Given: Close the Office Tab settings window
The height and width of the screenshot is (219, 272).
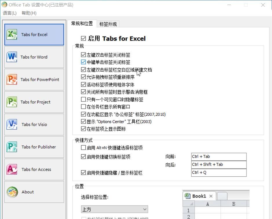Looking at the screenshot, I should click(263, 5).
